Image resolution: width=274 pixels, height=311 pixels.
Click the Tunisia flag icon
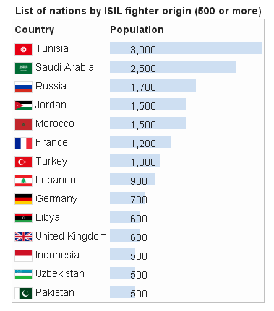coord(23,49)
